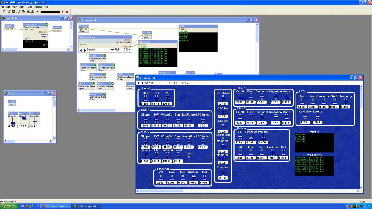The image size is (372, 209).
Task: Click the Mod value box in Global window
Action: pos(12,126)
